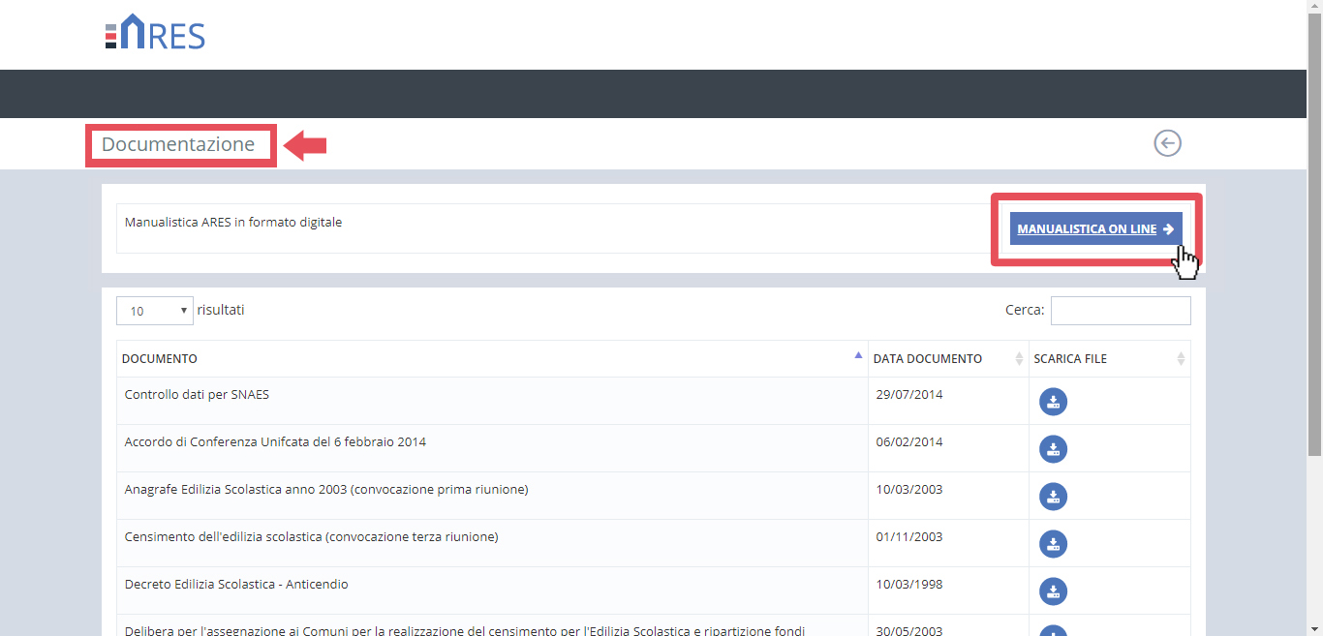This screenshot has height=636, width=1323.
Task: Download Decreto Edilizia Scolastica Anticendio file
Action: (x=1053, y=591)
